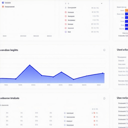Click the refresh icon beside the lower section heading

pyautogui.click(x=104, y=98)
